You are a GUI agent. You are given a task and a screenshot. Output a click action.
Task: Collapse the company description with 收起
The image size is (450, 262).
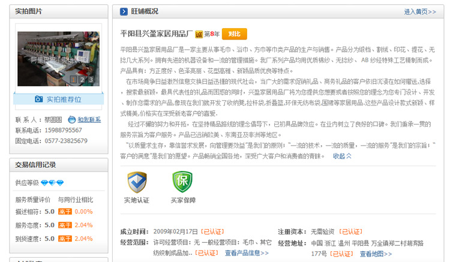coord(342,156)
